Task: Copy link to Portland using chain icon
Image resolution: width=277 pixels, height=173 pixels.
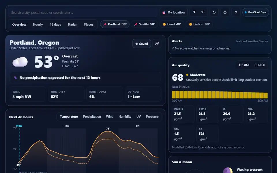Action: pyautogui.click(x=157, y=44)
